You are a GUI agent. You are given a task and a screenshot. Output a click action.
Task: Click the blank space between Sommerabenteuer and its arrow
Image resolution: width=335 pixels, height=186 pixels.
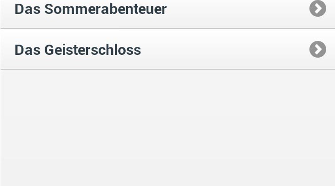[x=238, y=9]
